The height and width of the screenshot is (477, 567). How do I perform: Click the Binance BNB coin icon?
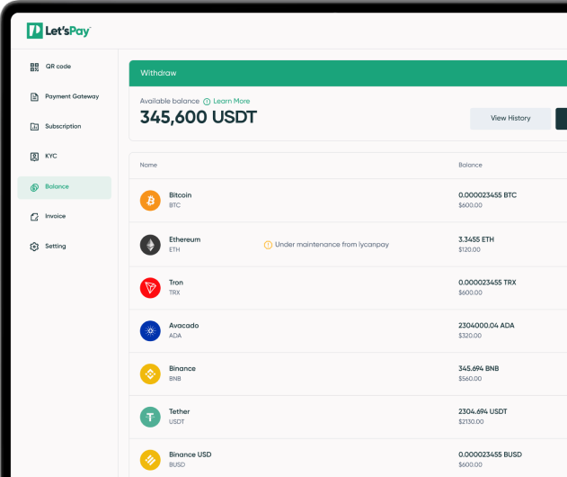(x=150, y=373)
